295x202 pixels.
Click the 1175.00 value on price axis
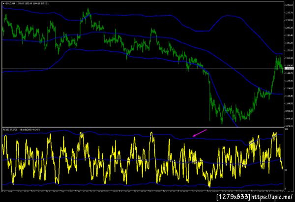click(289, 50)
